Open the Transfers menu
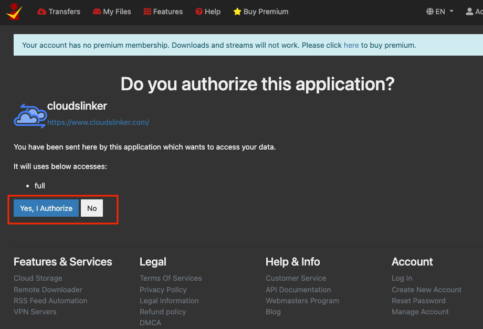The width and height of the screenshot is (483, 329). [58, 12]
